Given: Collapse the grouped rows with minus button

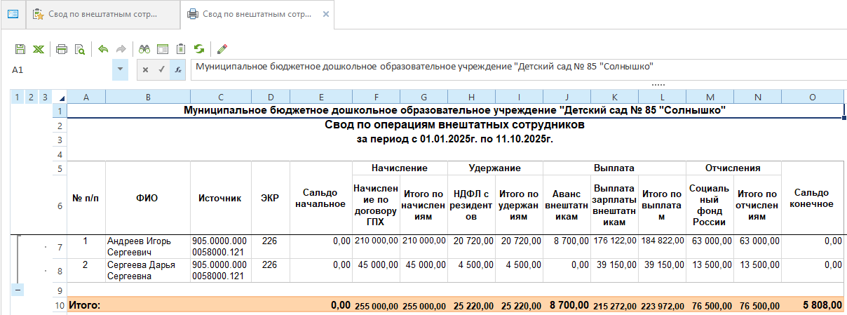Looking at the screenshot, I should (17, 290).
